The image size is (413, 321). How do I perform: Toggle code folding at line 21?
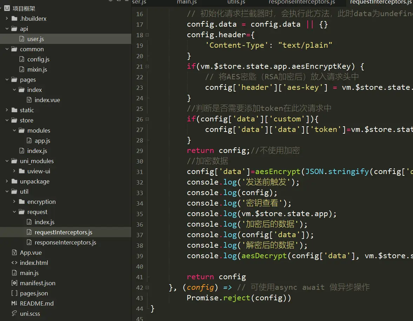pyautogui.click(x=147, y=67)
